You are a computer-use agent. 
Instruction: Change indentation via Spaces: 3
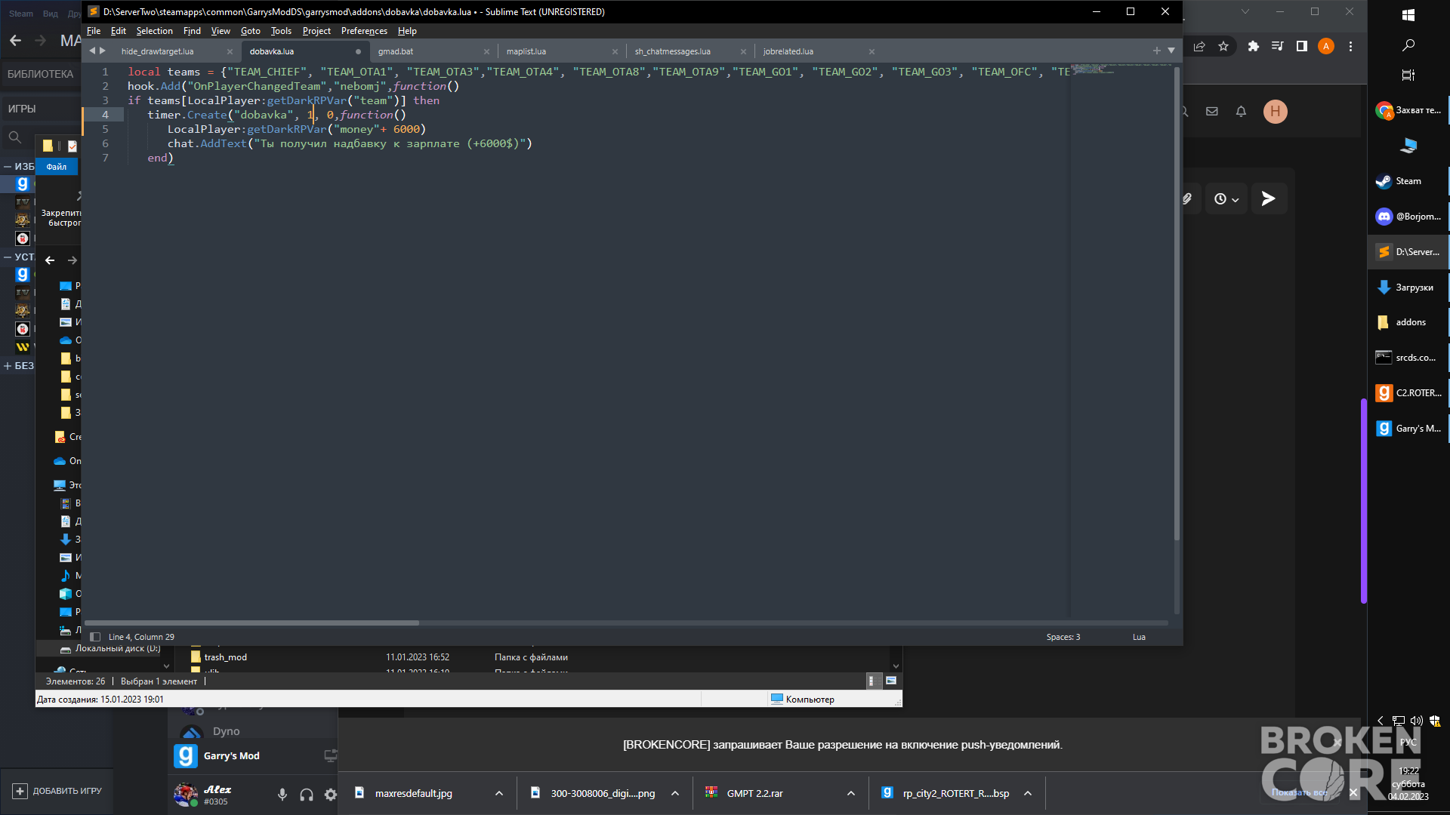click(1063, 637)
